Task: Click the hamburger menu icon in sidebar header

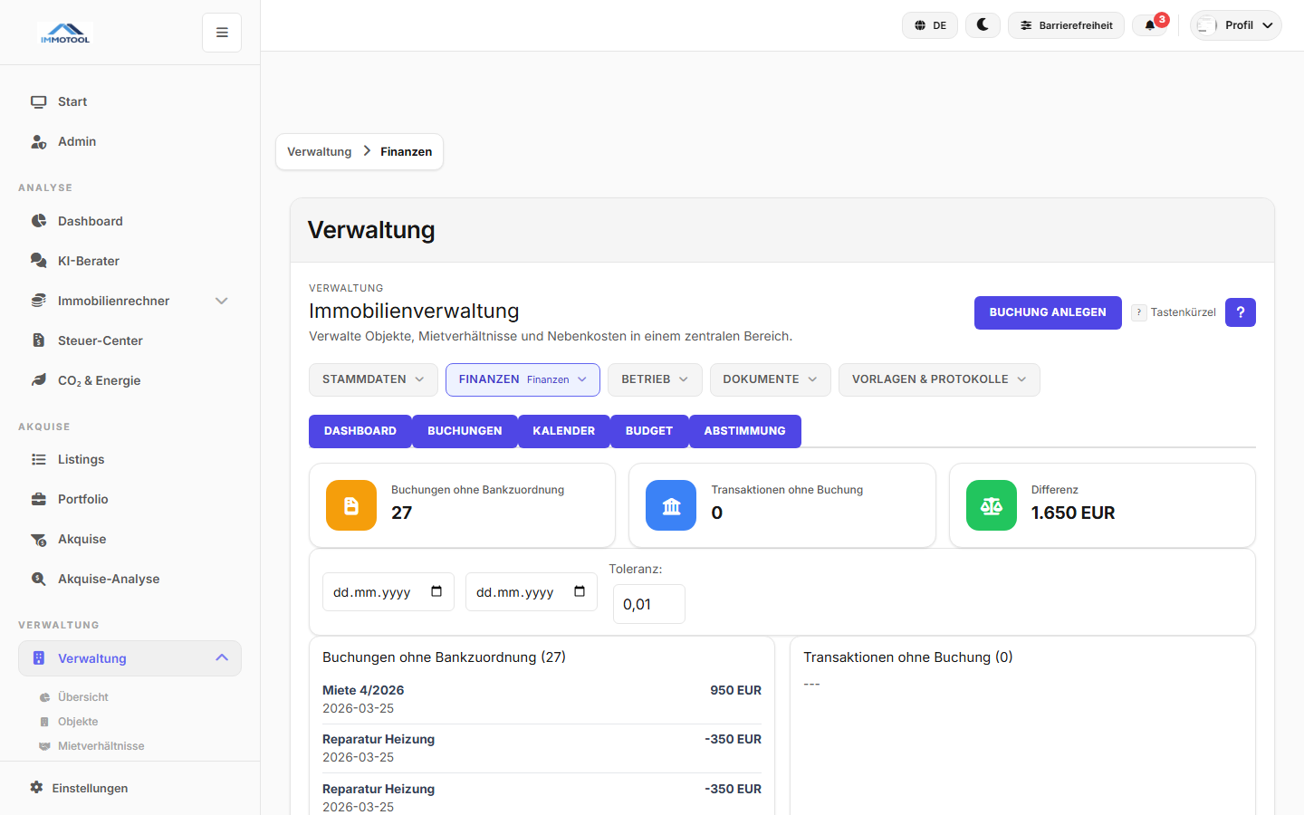Action: (x=222, y=33)
